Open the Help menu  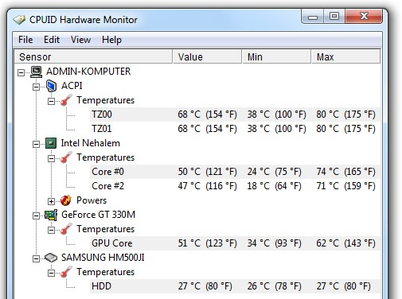click(x=111, y=40)
